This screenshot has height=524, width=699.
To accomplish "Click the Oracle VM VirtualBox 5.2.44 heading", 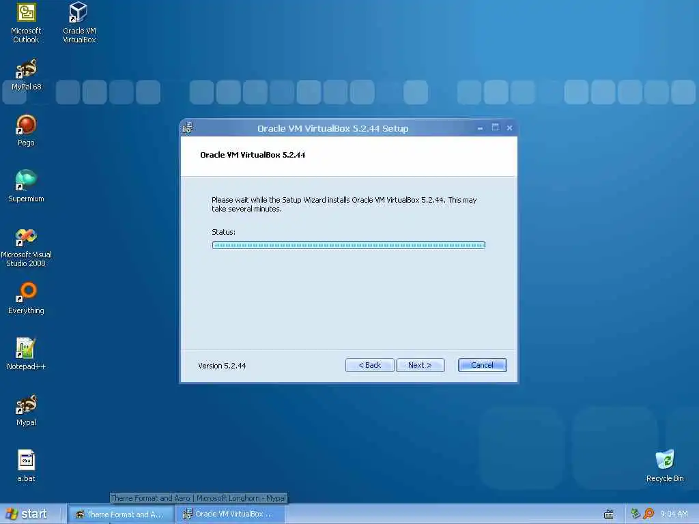I will pyautogui.click(x=253, y=155).
